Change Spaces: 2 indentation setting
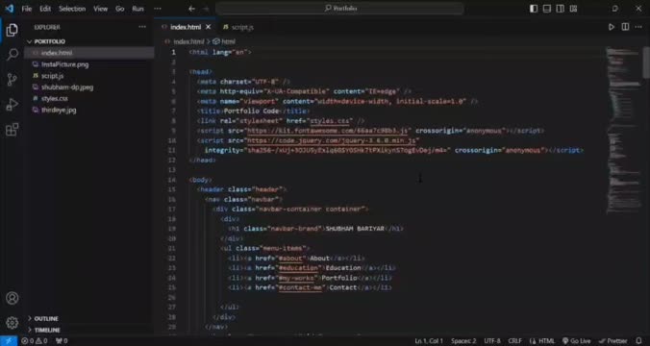 463,341
